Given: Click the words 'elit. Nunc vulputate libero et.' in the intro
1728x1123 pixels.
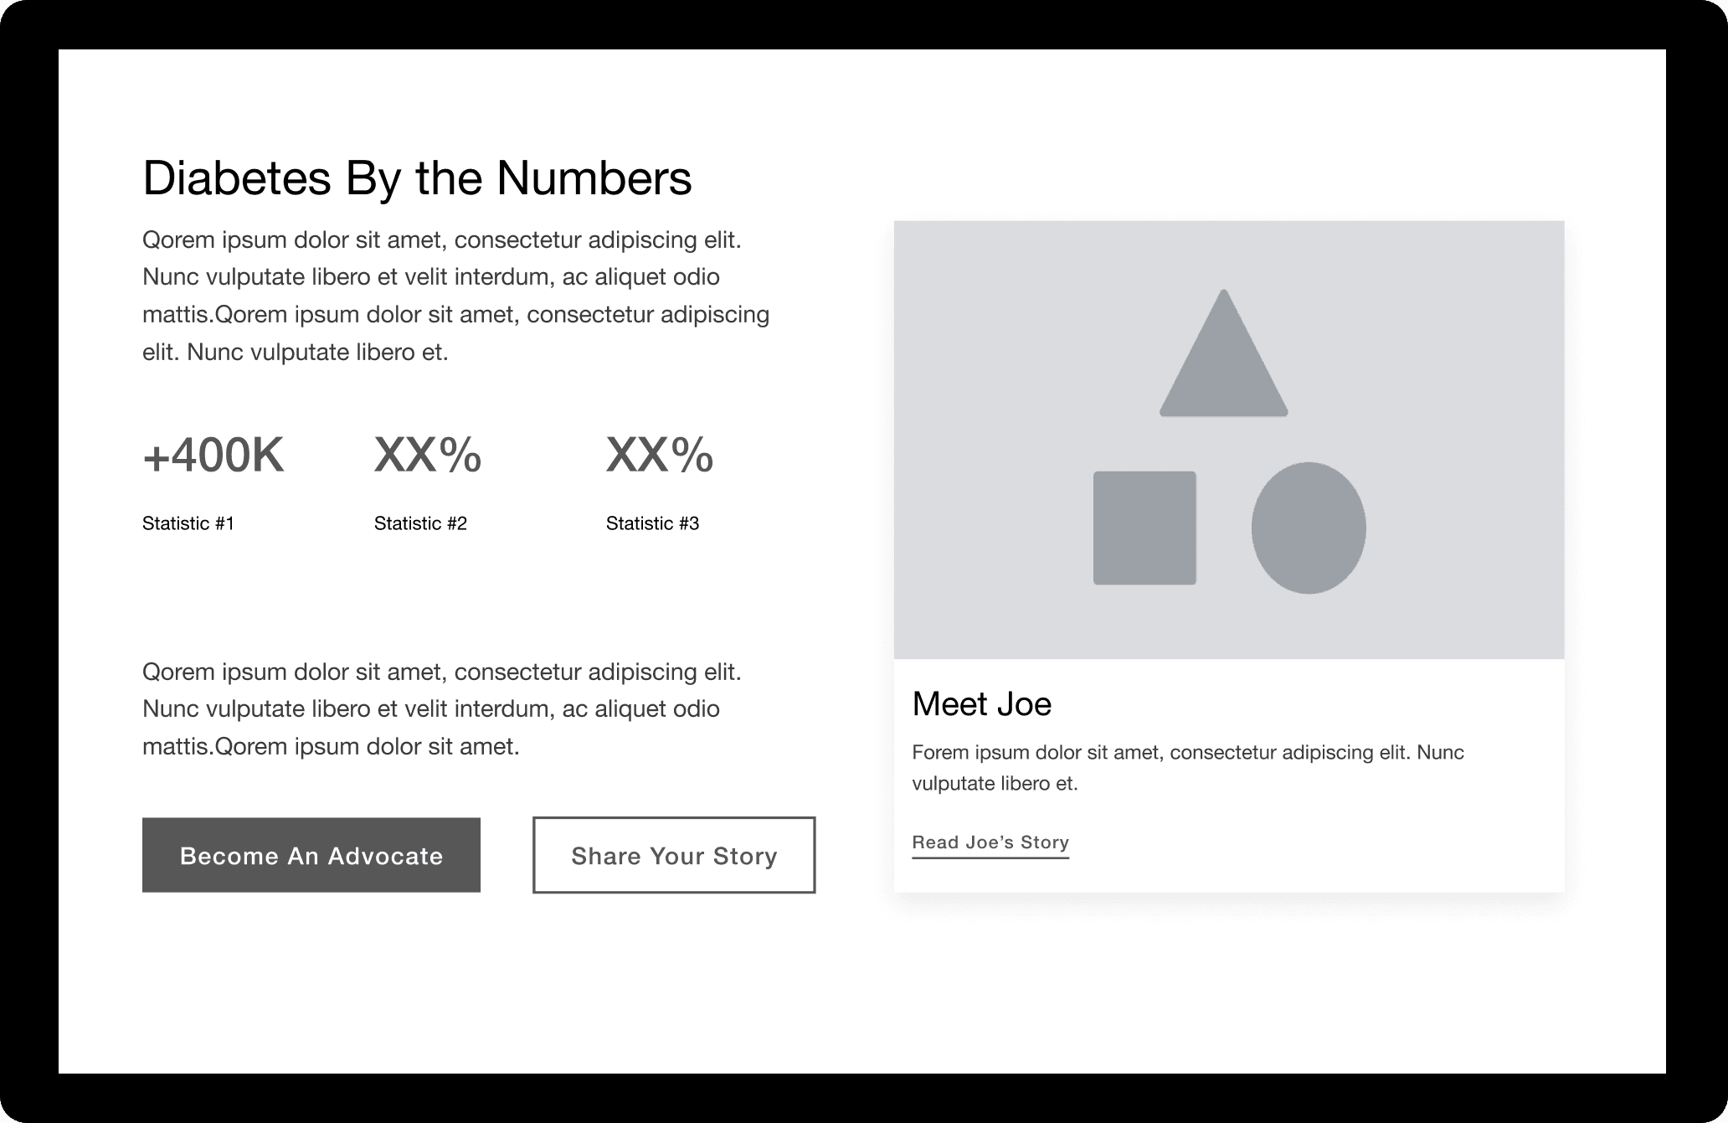Looking at the screenshot, I should 296,353.
